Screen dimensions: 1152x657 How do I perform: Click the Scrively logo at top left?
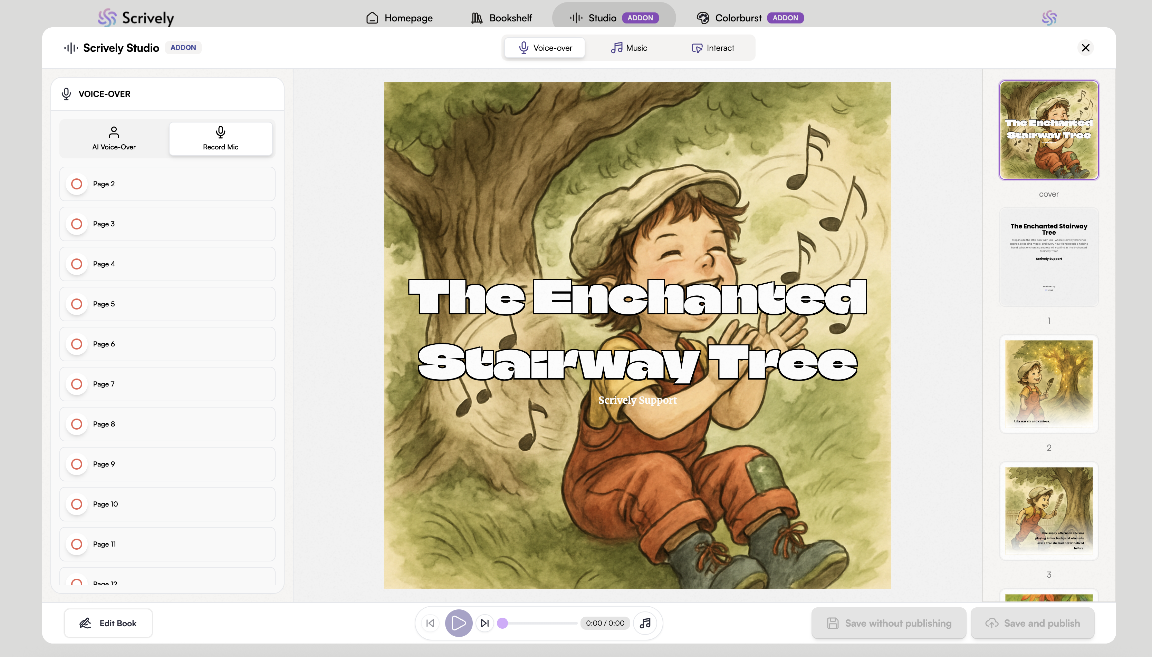(x=136, y=18)
